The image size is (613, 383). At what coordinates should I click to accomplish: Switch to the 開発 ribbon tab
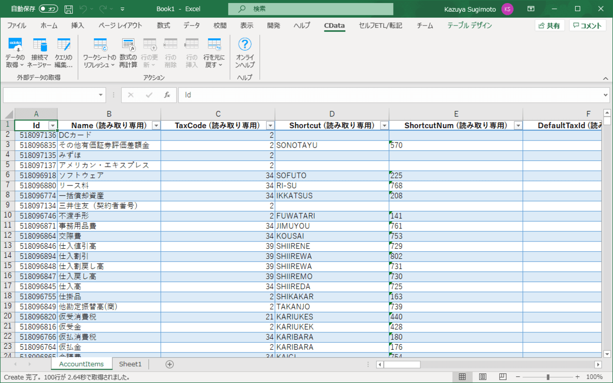(273, 26)
